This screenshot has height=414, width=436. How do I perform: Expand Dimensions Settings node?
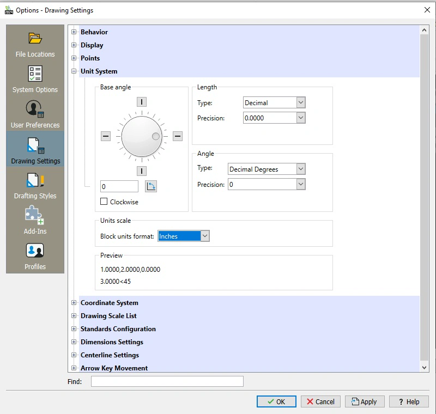(74, 342)
